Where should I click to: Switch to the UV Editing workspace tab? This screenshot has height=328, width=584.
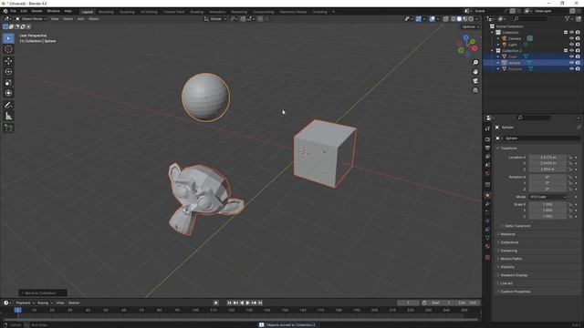(149, 12)
